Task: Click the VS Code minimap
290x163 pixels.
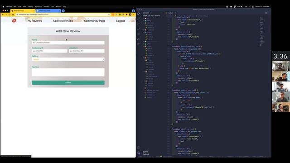Action: [261, 31]
